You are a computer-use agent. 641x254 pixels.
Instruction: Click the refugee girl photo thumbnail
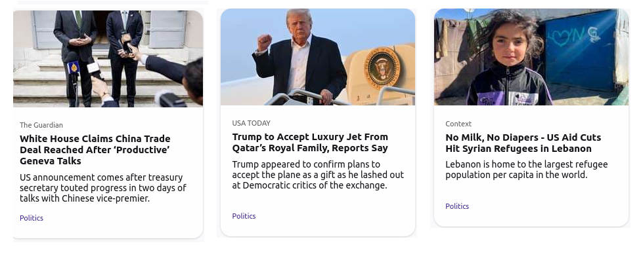click(x=531, y=57)
